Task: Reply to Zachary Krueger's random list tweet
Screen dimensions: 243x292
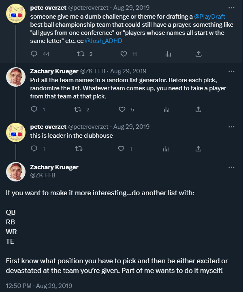Action: (x=34, y=109)
